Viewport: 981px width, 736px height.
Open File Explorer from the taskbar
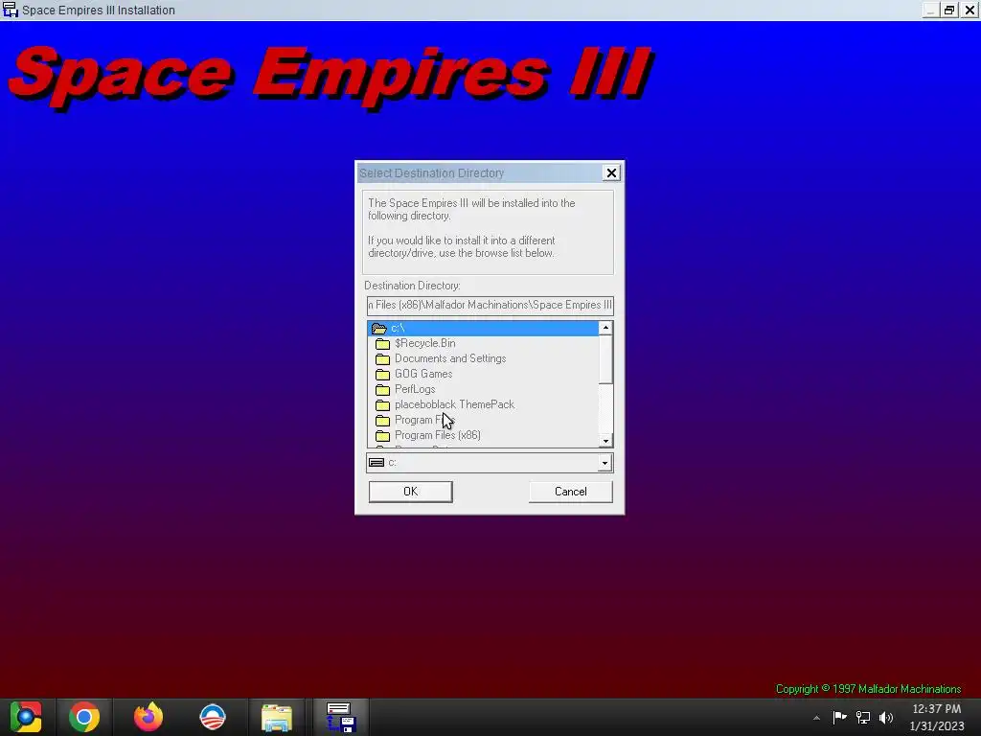[x=277, y=717]
